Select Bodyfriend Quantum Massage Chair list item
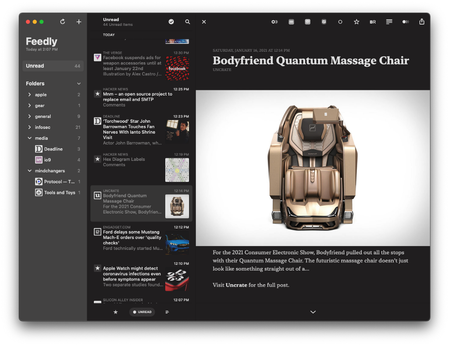 click(x=141, y=203)
